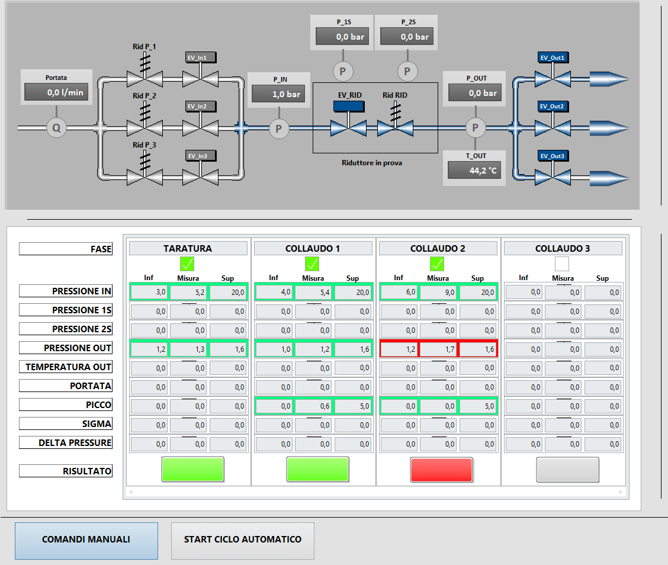This screenshot has width=668, height=565.
Task: Click the P_1S 0,0 bar display
Action: coord(342,36)
